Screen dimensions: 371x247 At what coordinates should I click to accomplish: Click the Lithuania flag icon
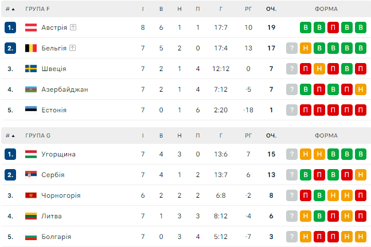(31, 216)
